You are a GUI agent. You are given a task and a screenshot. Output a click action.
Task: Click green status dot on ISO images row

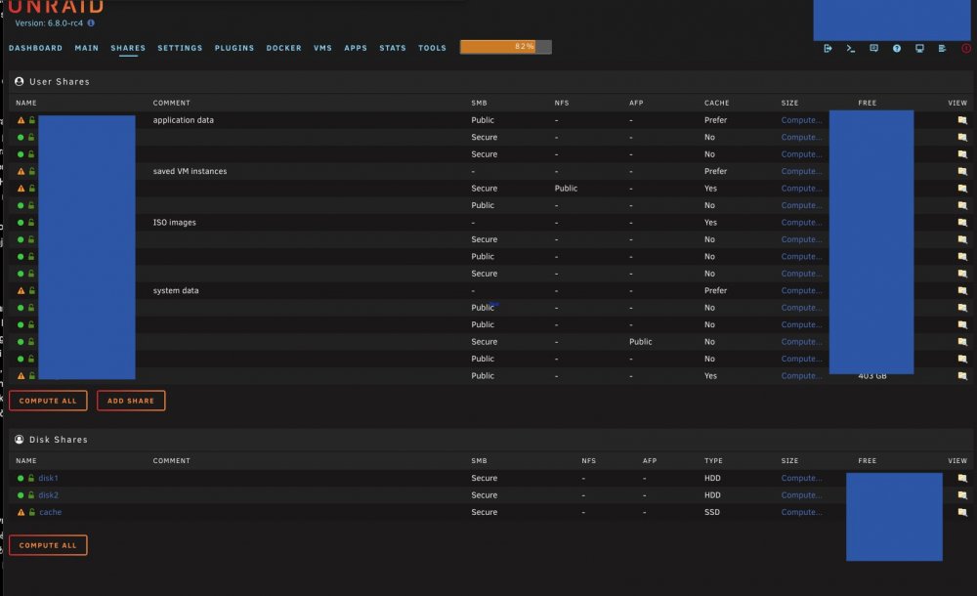pos(21,222)
